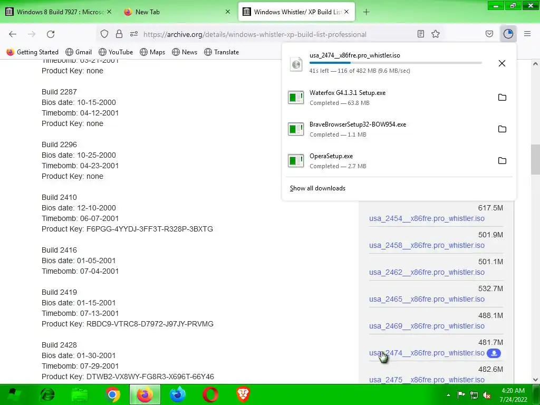
Task: Cancel the usa_2474 ISO download
Action: 502,63
